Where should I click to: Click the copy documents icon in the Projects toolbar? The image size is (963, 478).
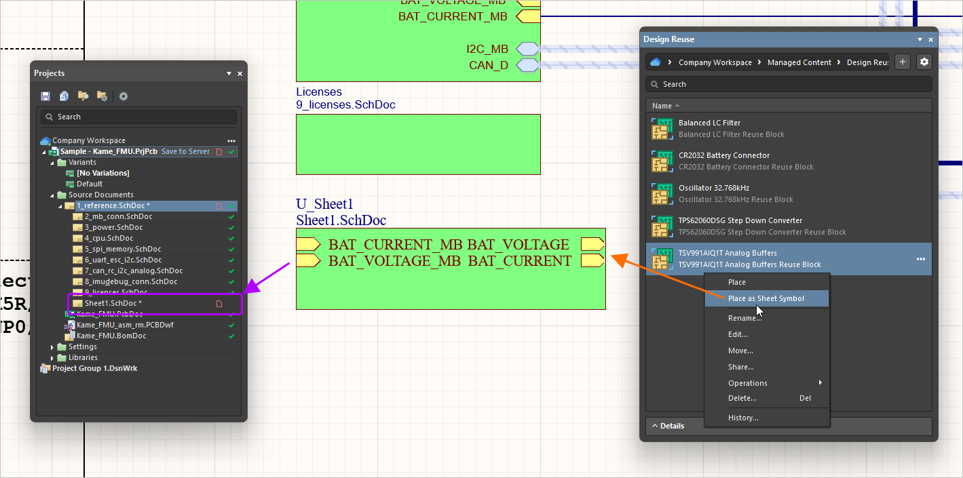click(64, 96)
